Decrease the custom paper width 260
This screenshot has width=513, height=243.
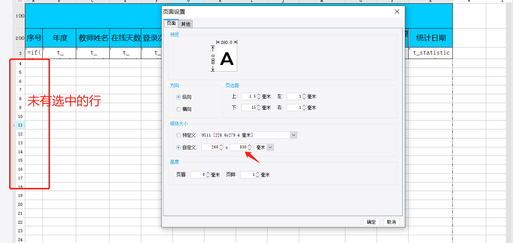pyautogui.click(x=221, y=149)
